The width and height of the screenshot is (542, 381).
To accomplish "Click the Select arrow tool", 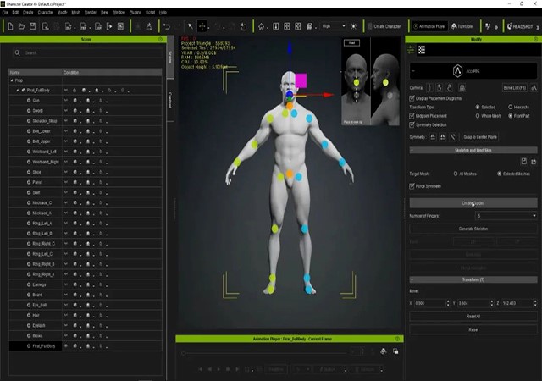I will coord(190,26).
